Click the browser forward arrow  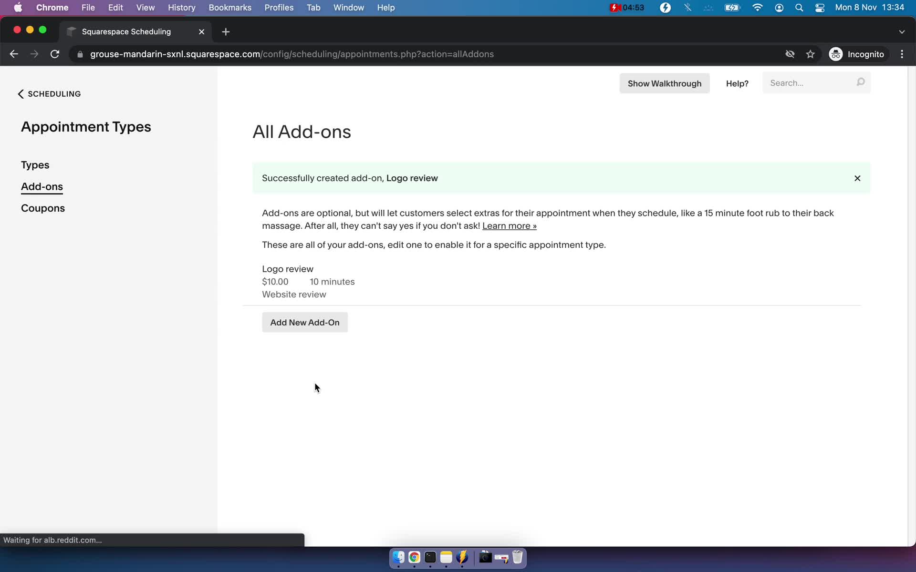(x=34, y=54)
